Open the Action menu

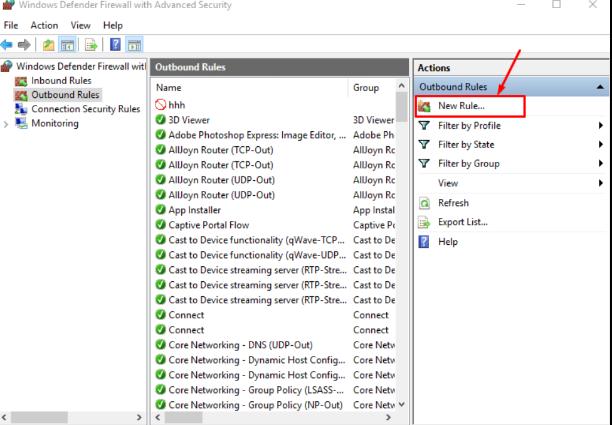44,25
